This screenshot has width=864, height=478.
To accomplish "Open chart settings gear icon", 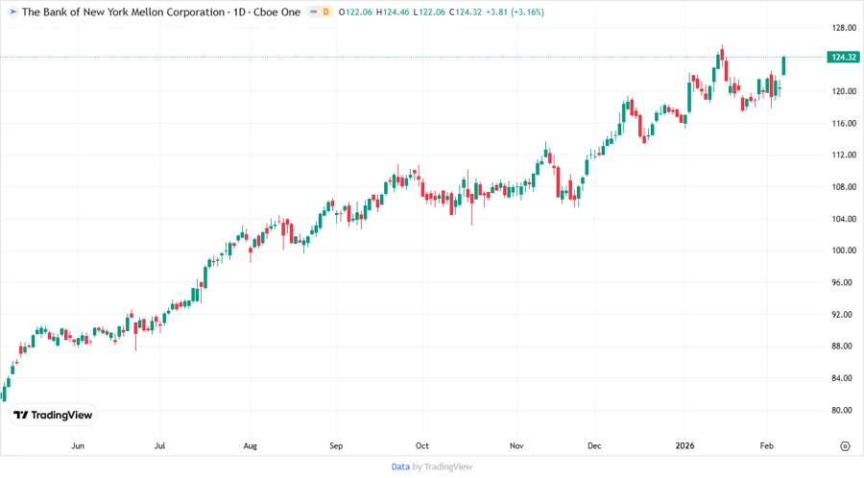I will coord(845,446).
